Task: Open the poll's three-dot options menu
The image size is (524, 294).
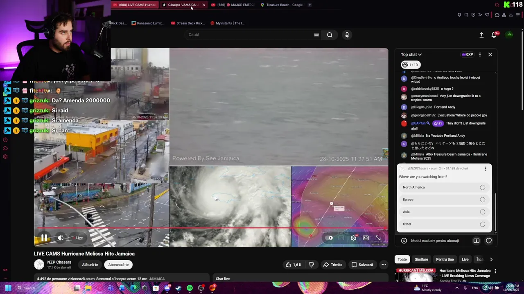Action: (486, 169)
